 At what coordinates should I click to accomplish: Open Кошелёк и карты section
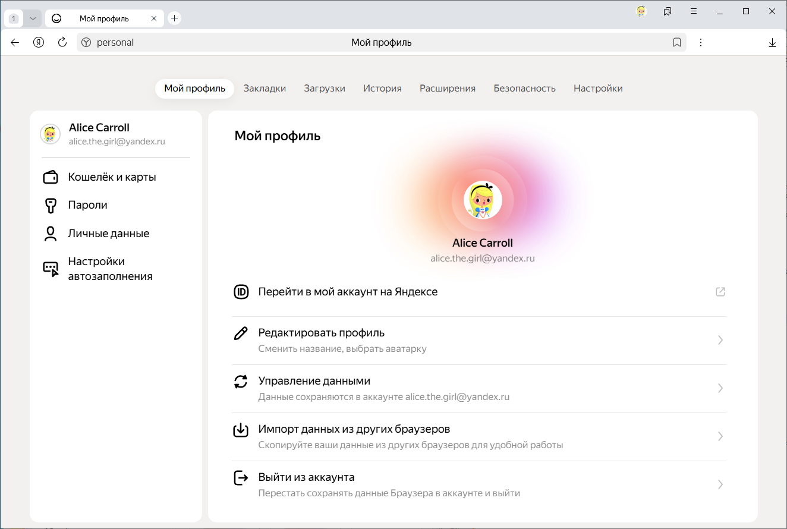(112, 177)
